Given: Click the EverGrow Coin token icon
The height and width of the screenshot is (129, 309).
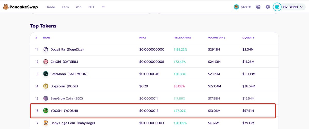Looking at the screenshot, I should [x=46, y=98].
